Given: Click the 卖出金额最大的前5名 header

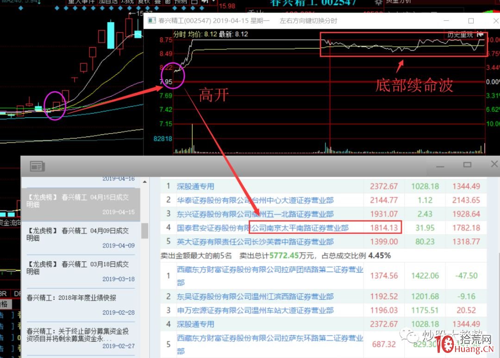Looking at the screenshot, I should point(196,256).
